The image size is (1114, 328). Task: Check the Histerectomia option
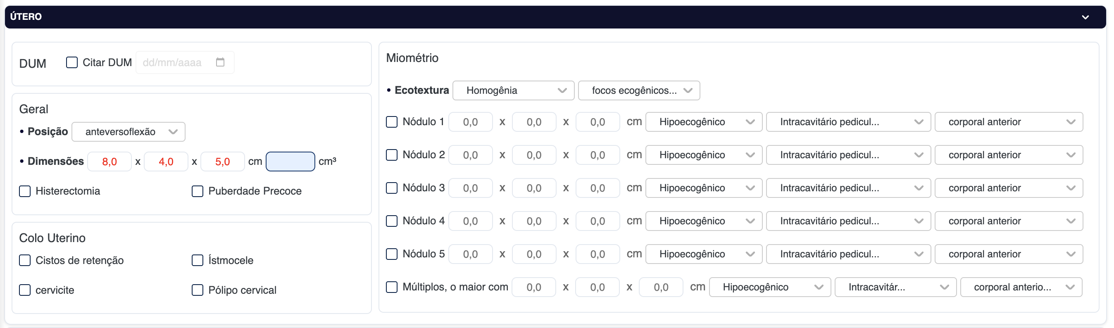pyautogui.click(x=25, y=191)
